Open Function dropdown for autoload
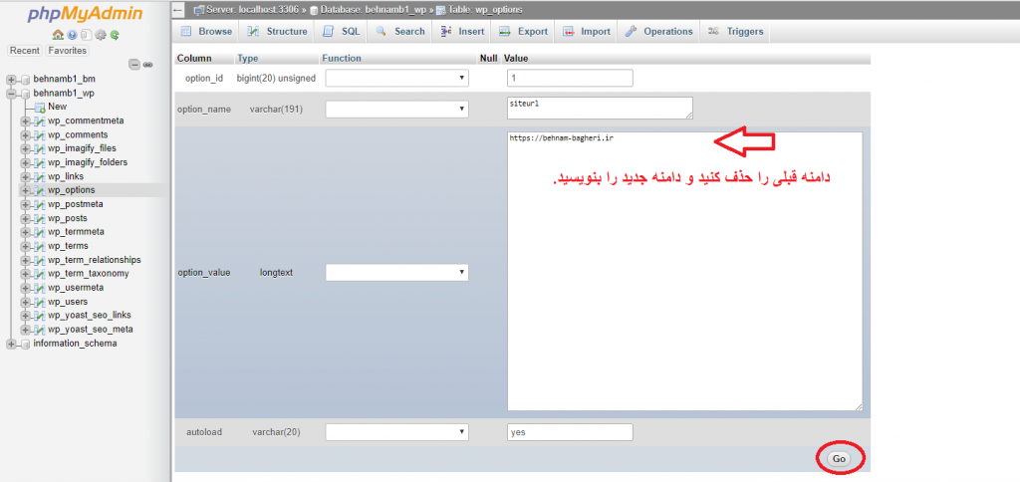Image resolution: width=1020 pixels, height=482 pixels. (396, 431)
